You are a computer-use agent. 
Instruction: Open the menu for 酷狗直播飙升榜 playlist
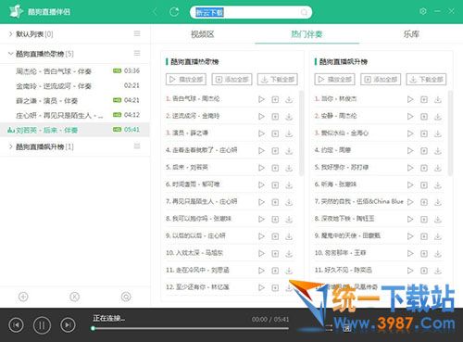click(137, 146)
